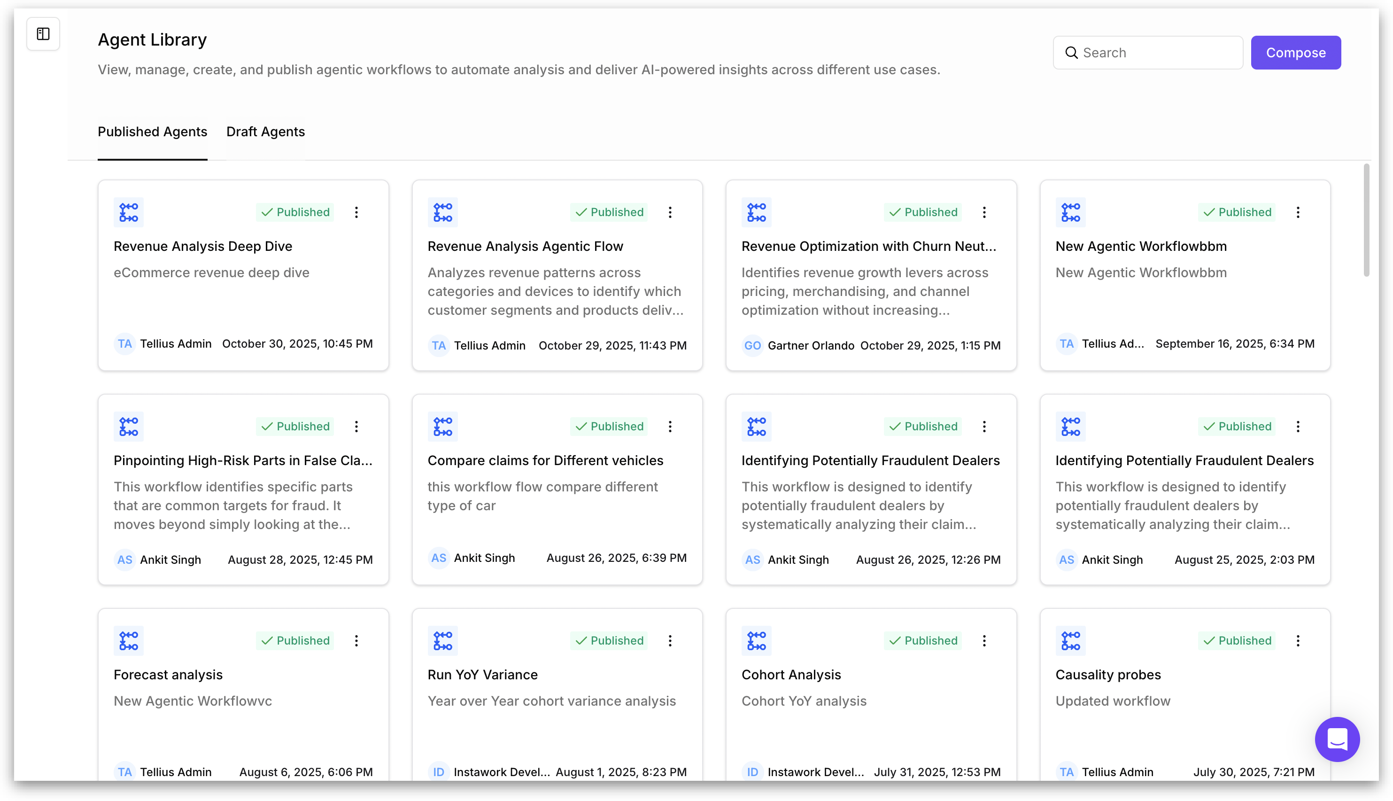Screen dimensions: 1393x801
Task: Click the workflow icon on the Cohort Analysis card
Action: point(756,640)
